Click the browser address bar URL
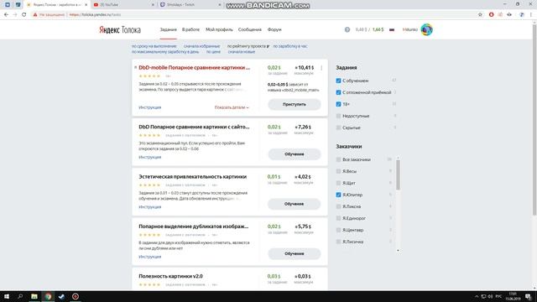This screenshot has width=537, height=302. click(95, 15)
